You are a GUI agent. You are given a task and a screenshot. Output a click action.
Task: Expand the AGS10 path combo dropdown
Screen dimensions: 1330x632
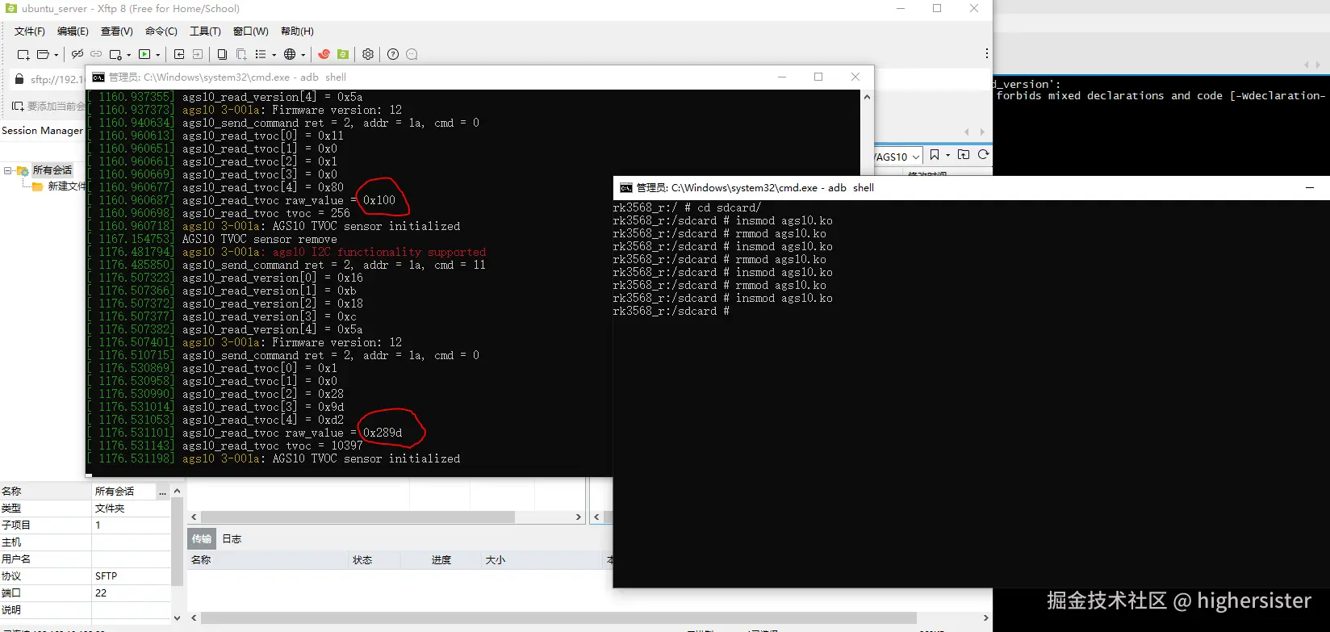(x=916, y=157)
